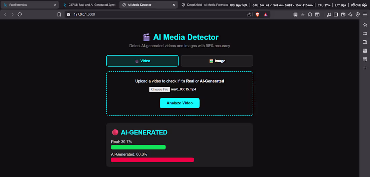
Task: Open wallet icon in the right sidebar
Action: click(x=365, y=42)
